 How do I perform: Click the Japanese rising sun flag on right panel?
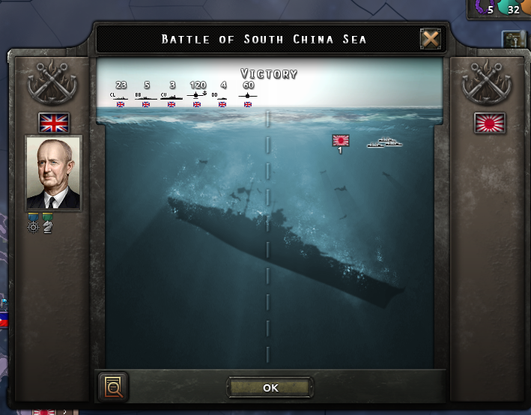pyautogui.click(x=490, y=123)
